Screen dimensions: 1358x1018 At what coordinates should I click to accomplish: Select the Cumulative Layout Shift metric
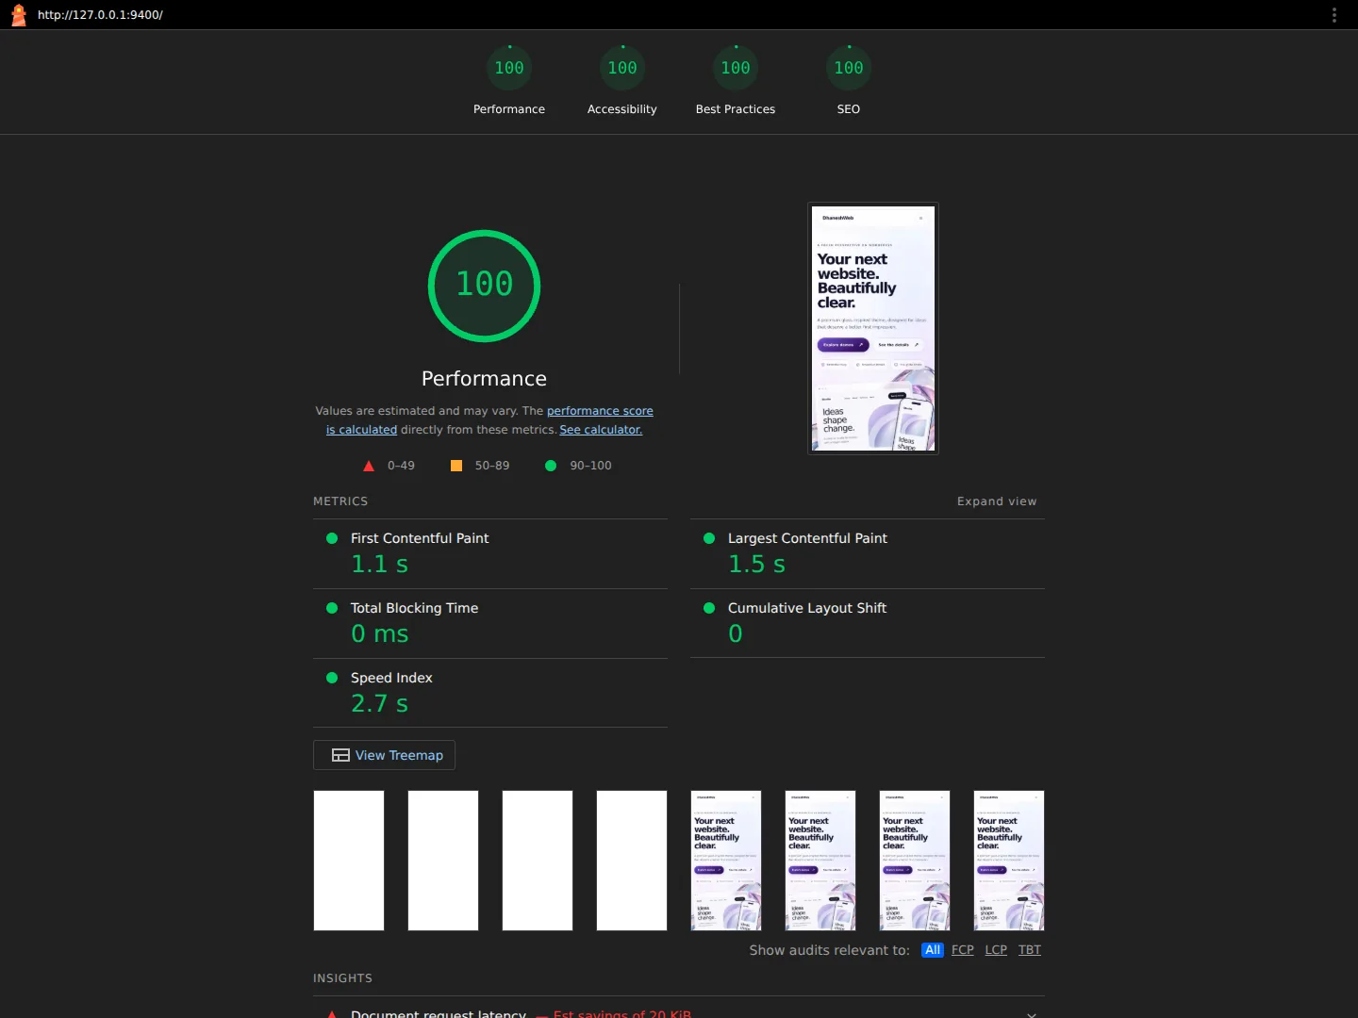(x=868, y=623)
